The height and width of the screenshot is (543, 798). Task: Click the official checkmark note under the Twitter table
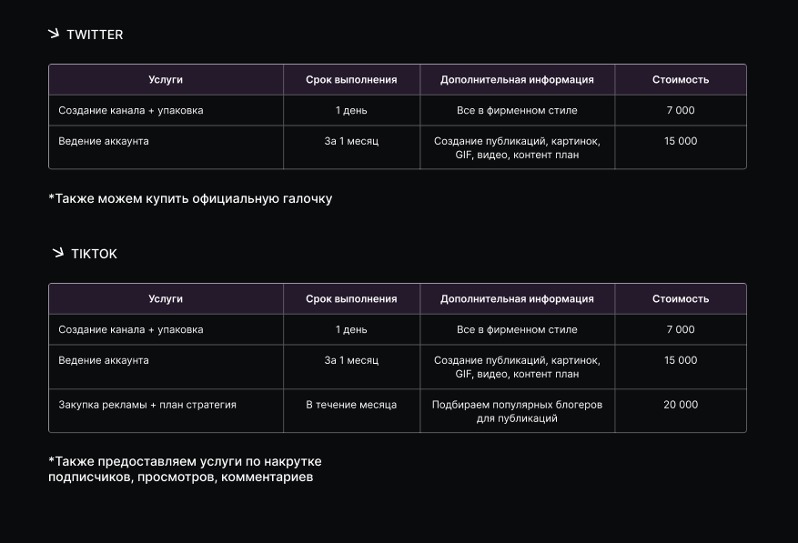coord(190,198)
